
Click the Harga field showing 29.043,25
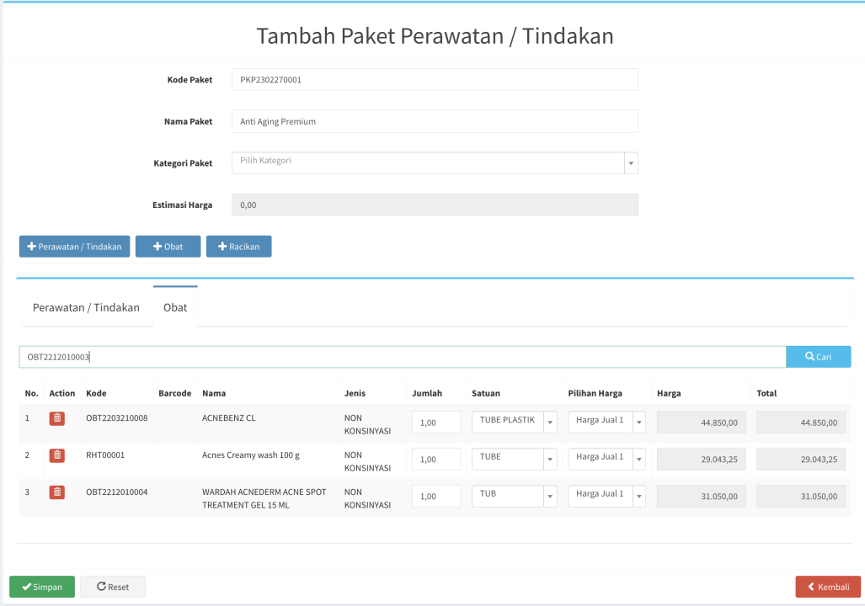tap(701, 460)
